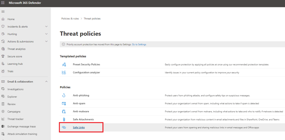285x140 pixels.
Task: Click the Home icon in sidebar
Action: tap(3, 19)
